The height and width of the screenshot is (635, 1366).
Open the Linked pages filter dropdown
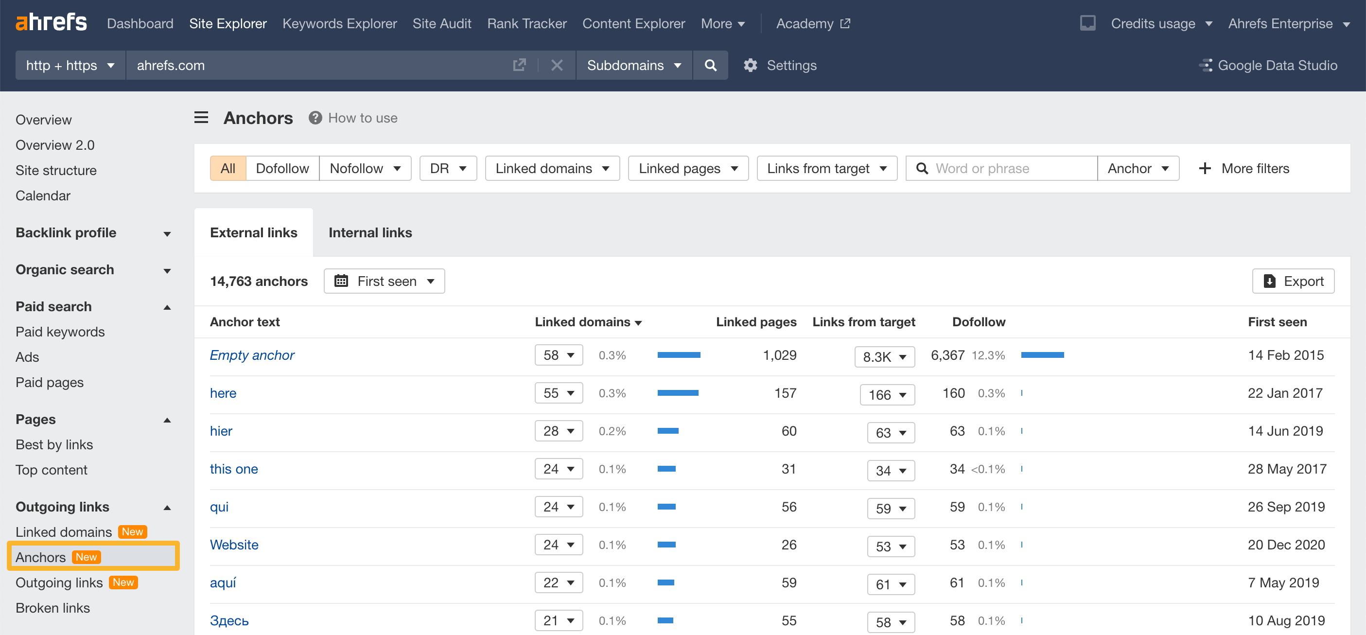point(688,168)
